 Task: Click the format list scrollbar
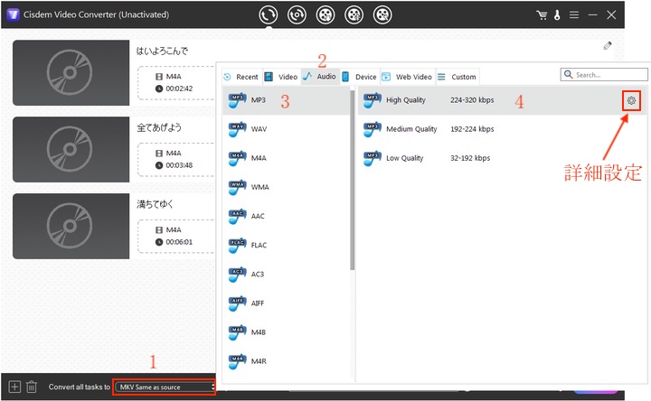coord(353,181)
